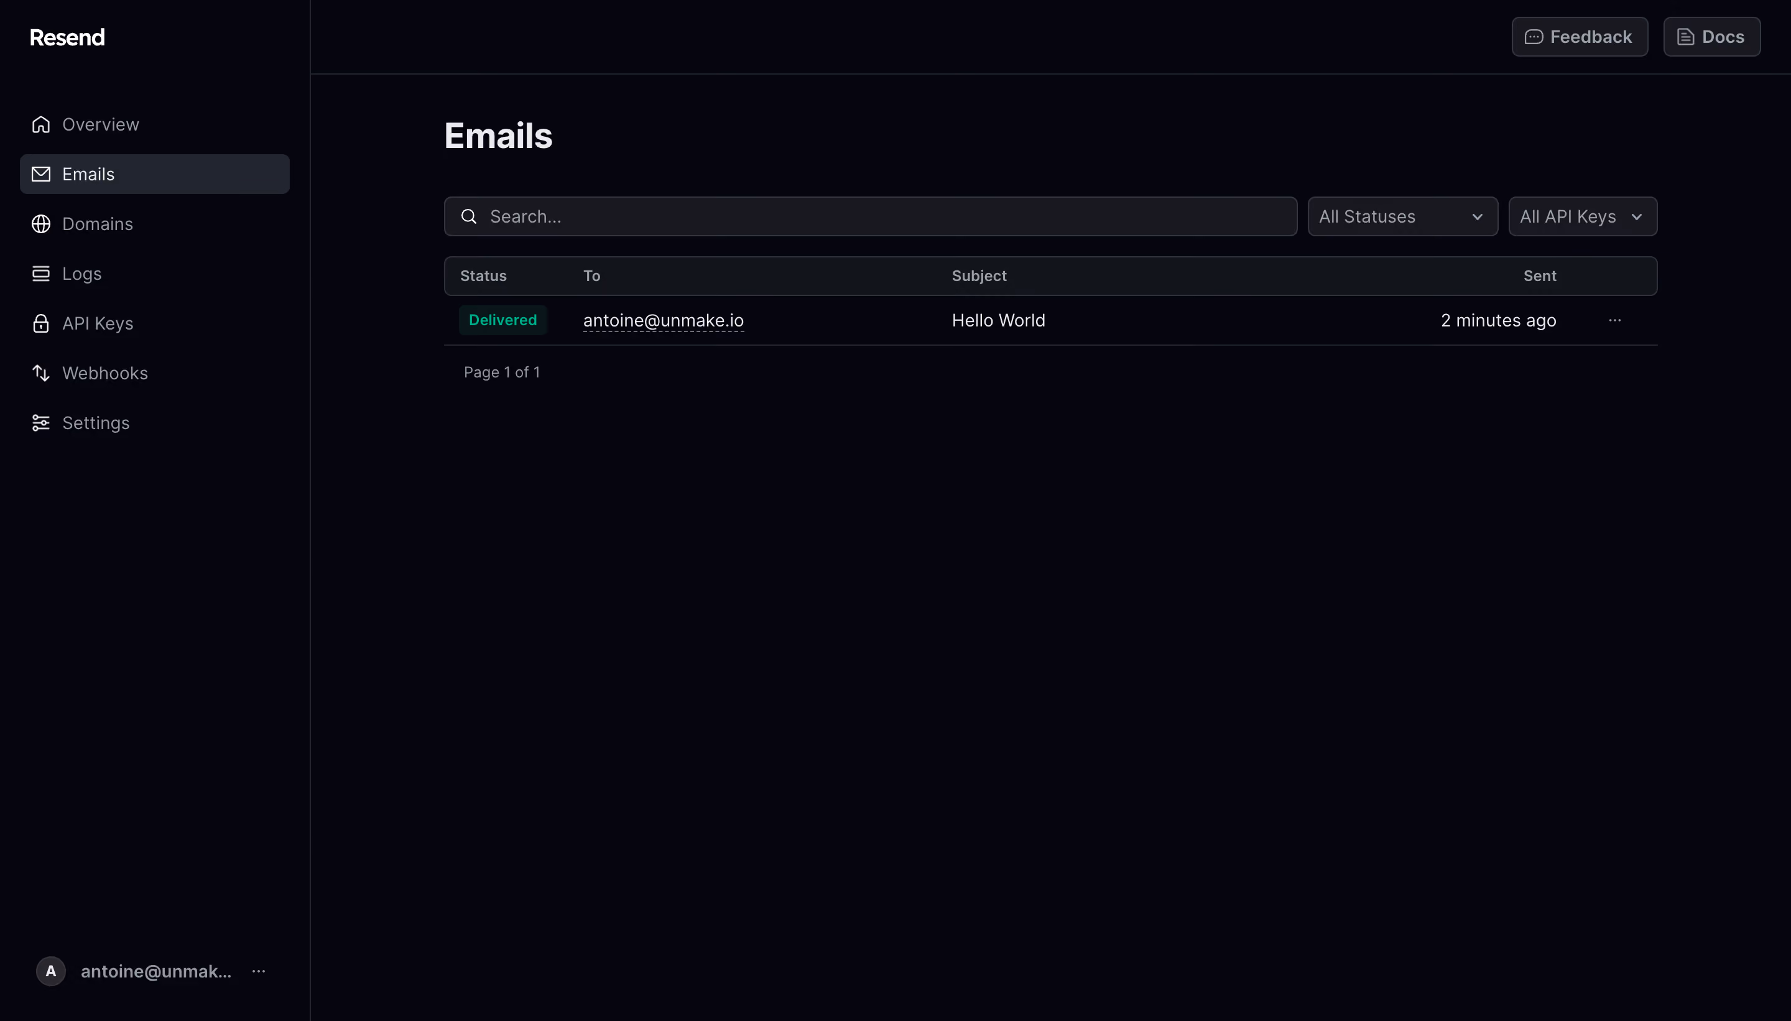Click the Docs document icon
The image size is (1791, 1021).
(1685, 37)
